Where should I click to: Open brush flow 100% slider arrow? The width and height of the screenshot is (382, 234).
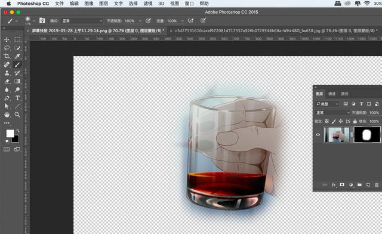[x=183, y=21]
